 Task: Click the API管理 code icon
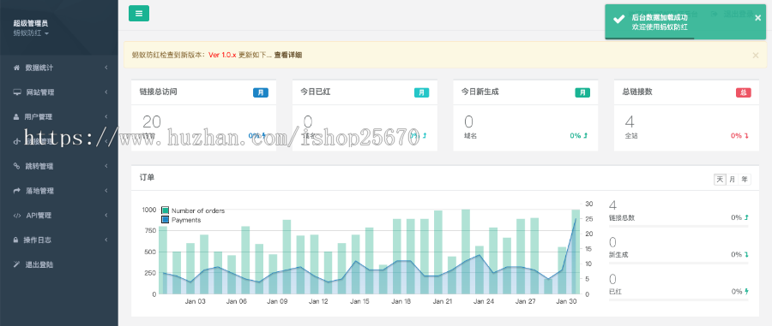coord(17,215)
